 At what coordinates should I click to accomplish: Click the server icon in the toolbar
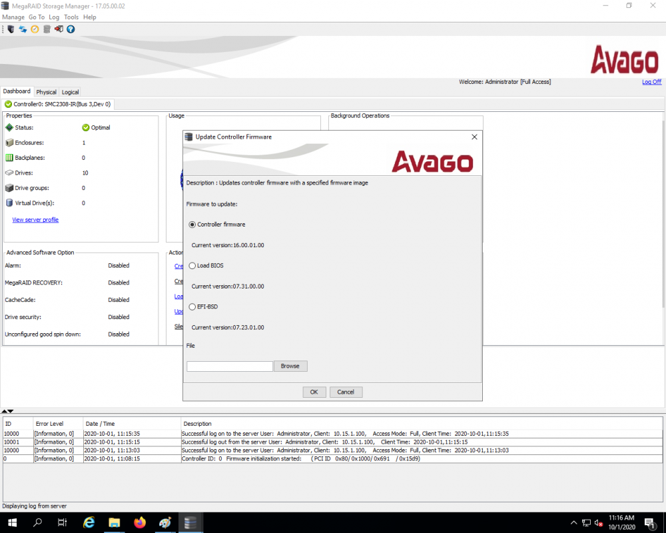coord(11,29)
